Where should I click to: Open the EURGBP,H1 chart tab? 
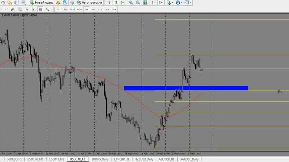(121, 159)
